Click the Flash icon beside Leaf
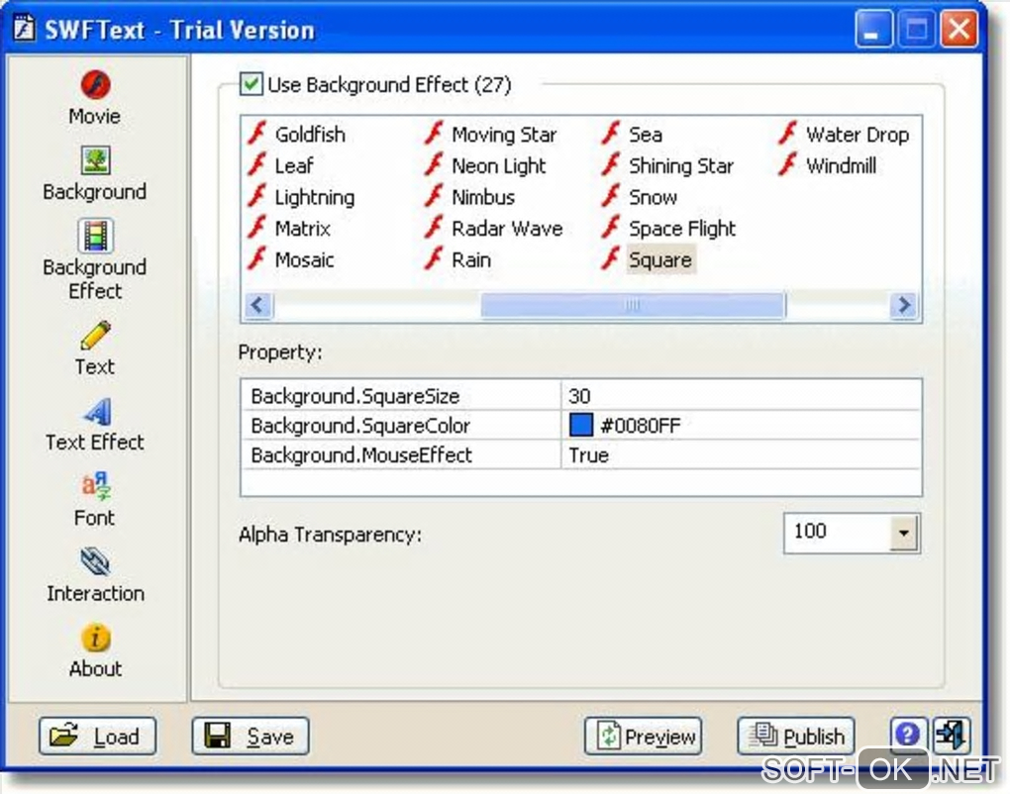 [257, 164]
